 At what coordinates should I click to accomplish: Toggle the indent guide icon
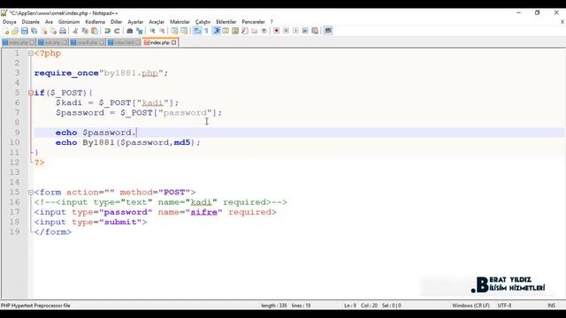click(217, 31)
